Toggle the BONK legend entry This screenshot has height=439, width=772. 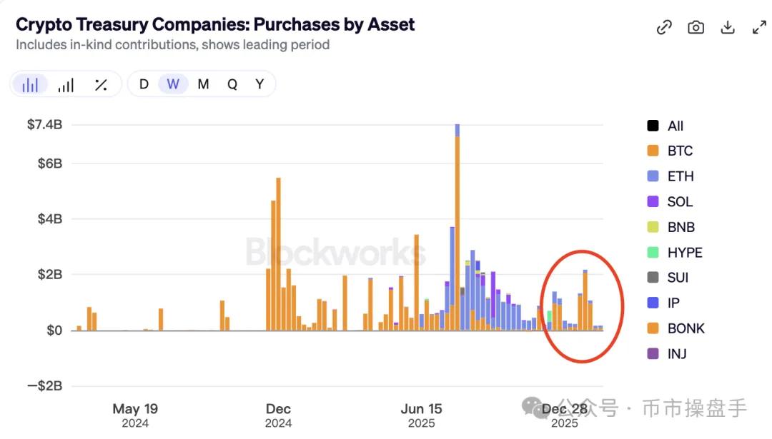point(686,328)
